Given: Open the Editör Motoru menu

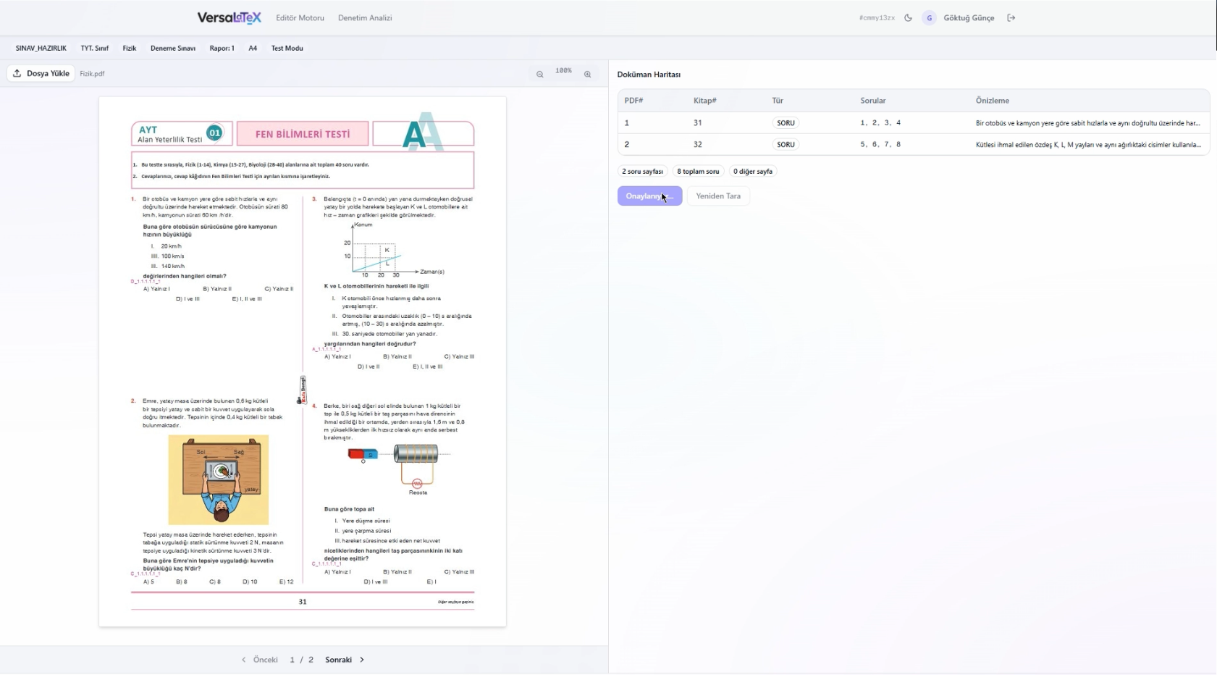Looking at the screenshot, I should point(300,18).
